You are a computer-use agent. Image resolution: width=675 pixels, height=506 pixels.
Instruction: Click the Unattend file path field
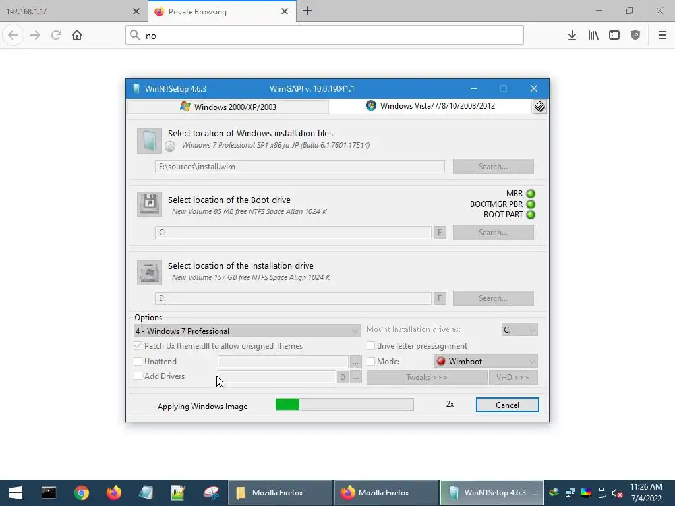point(283,362)
